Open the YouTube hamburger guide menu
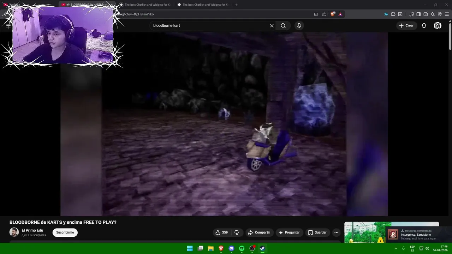The width and height of the screenshot is (452, 254). (x=8, y=25)
